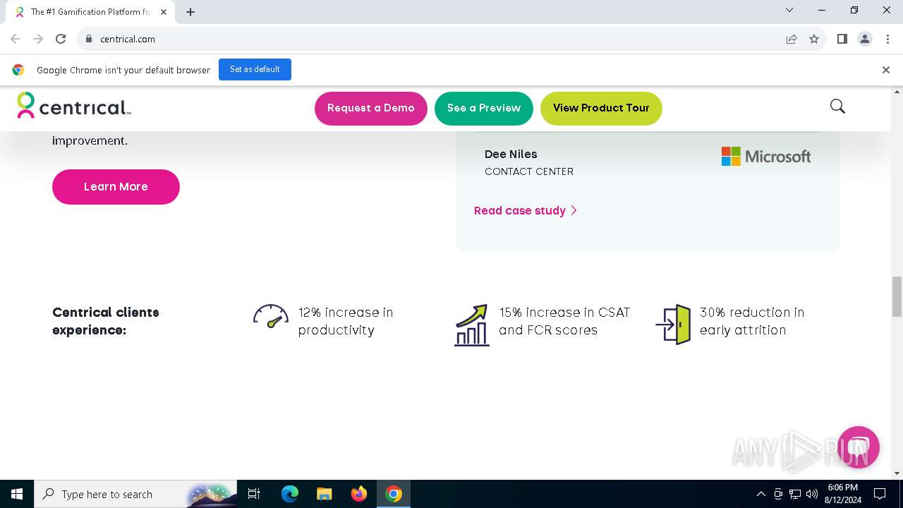Open the pink chat widget bubble
This screenshot has height=508, width=903.
pyautogui.click(x=858, y=447)
